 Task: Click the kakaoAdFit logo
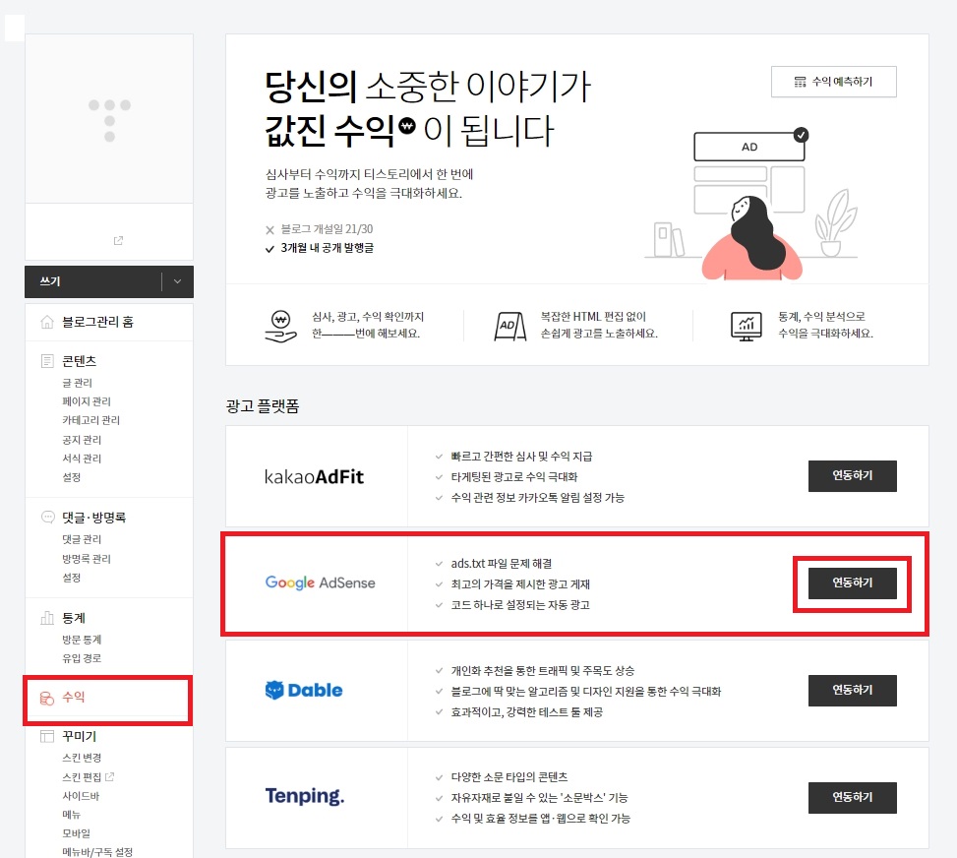315,476
